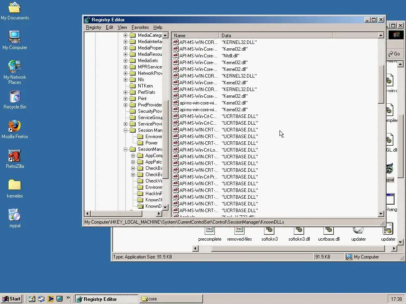Click the Start button
This screenshot has width=406, height=304.
tap(11, 299)
